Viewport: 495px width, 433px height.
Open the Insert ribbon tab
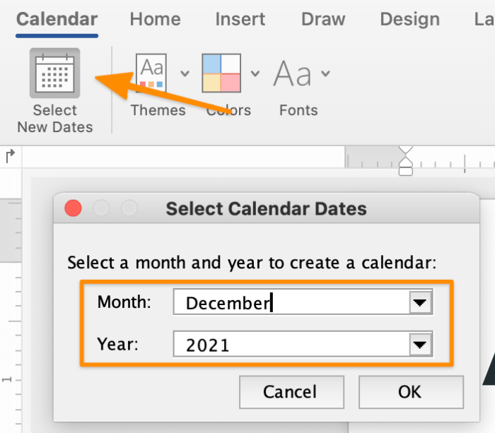click(240, 19)
